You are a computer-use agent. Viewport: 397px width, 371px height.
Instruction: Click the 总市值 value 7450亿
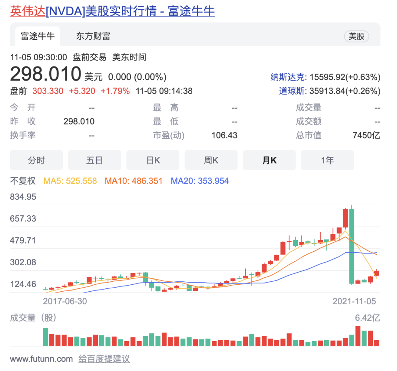pos(366,135)
